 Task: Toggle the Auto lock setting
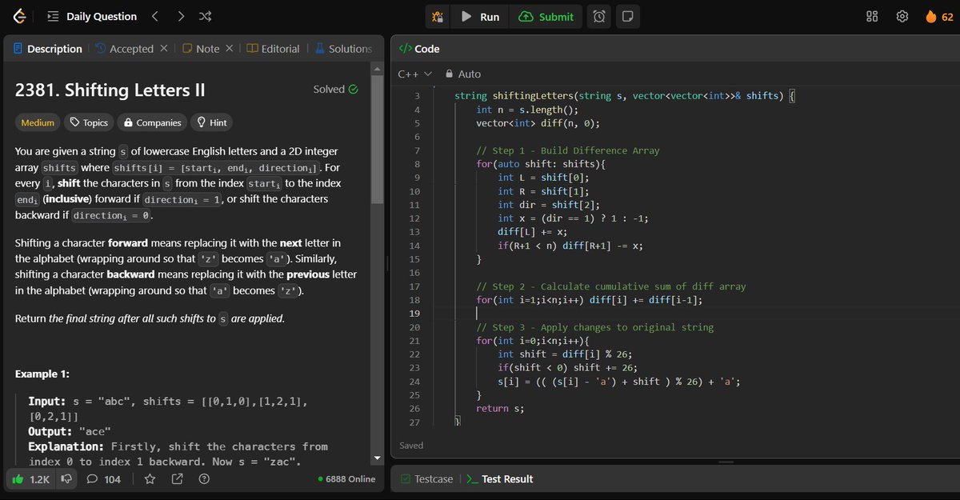pos(463,74)
